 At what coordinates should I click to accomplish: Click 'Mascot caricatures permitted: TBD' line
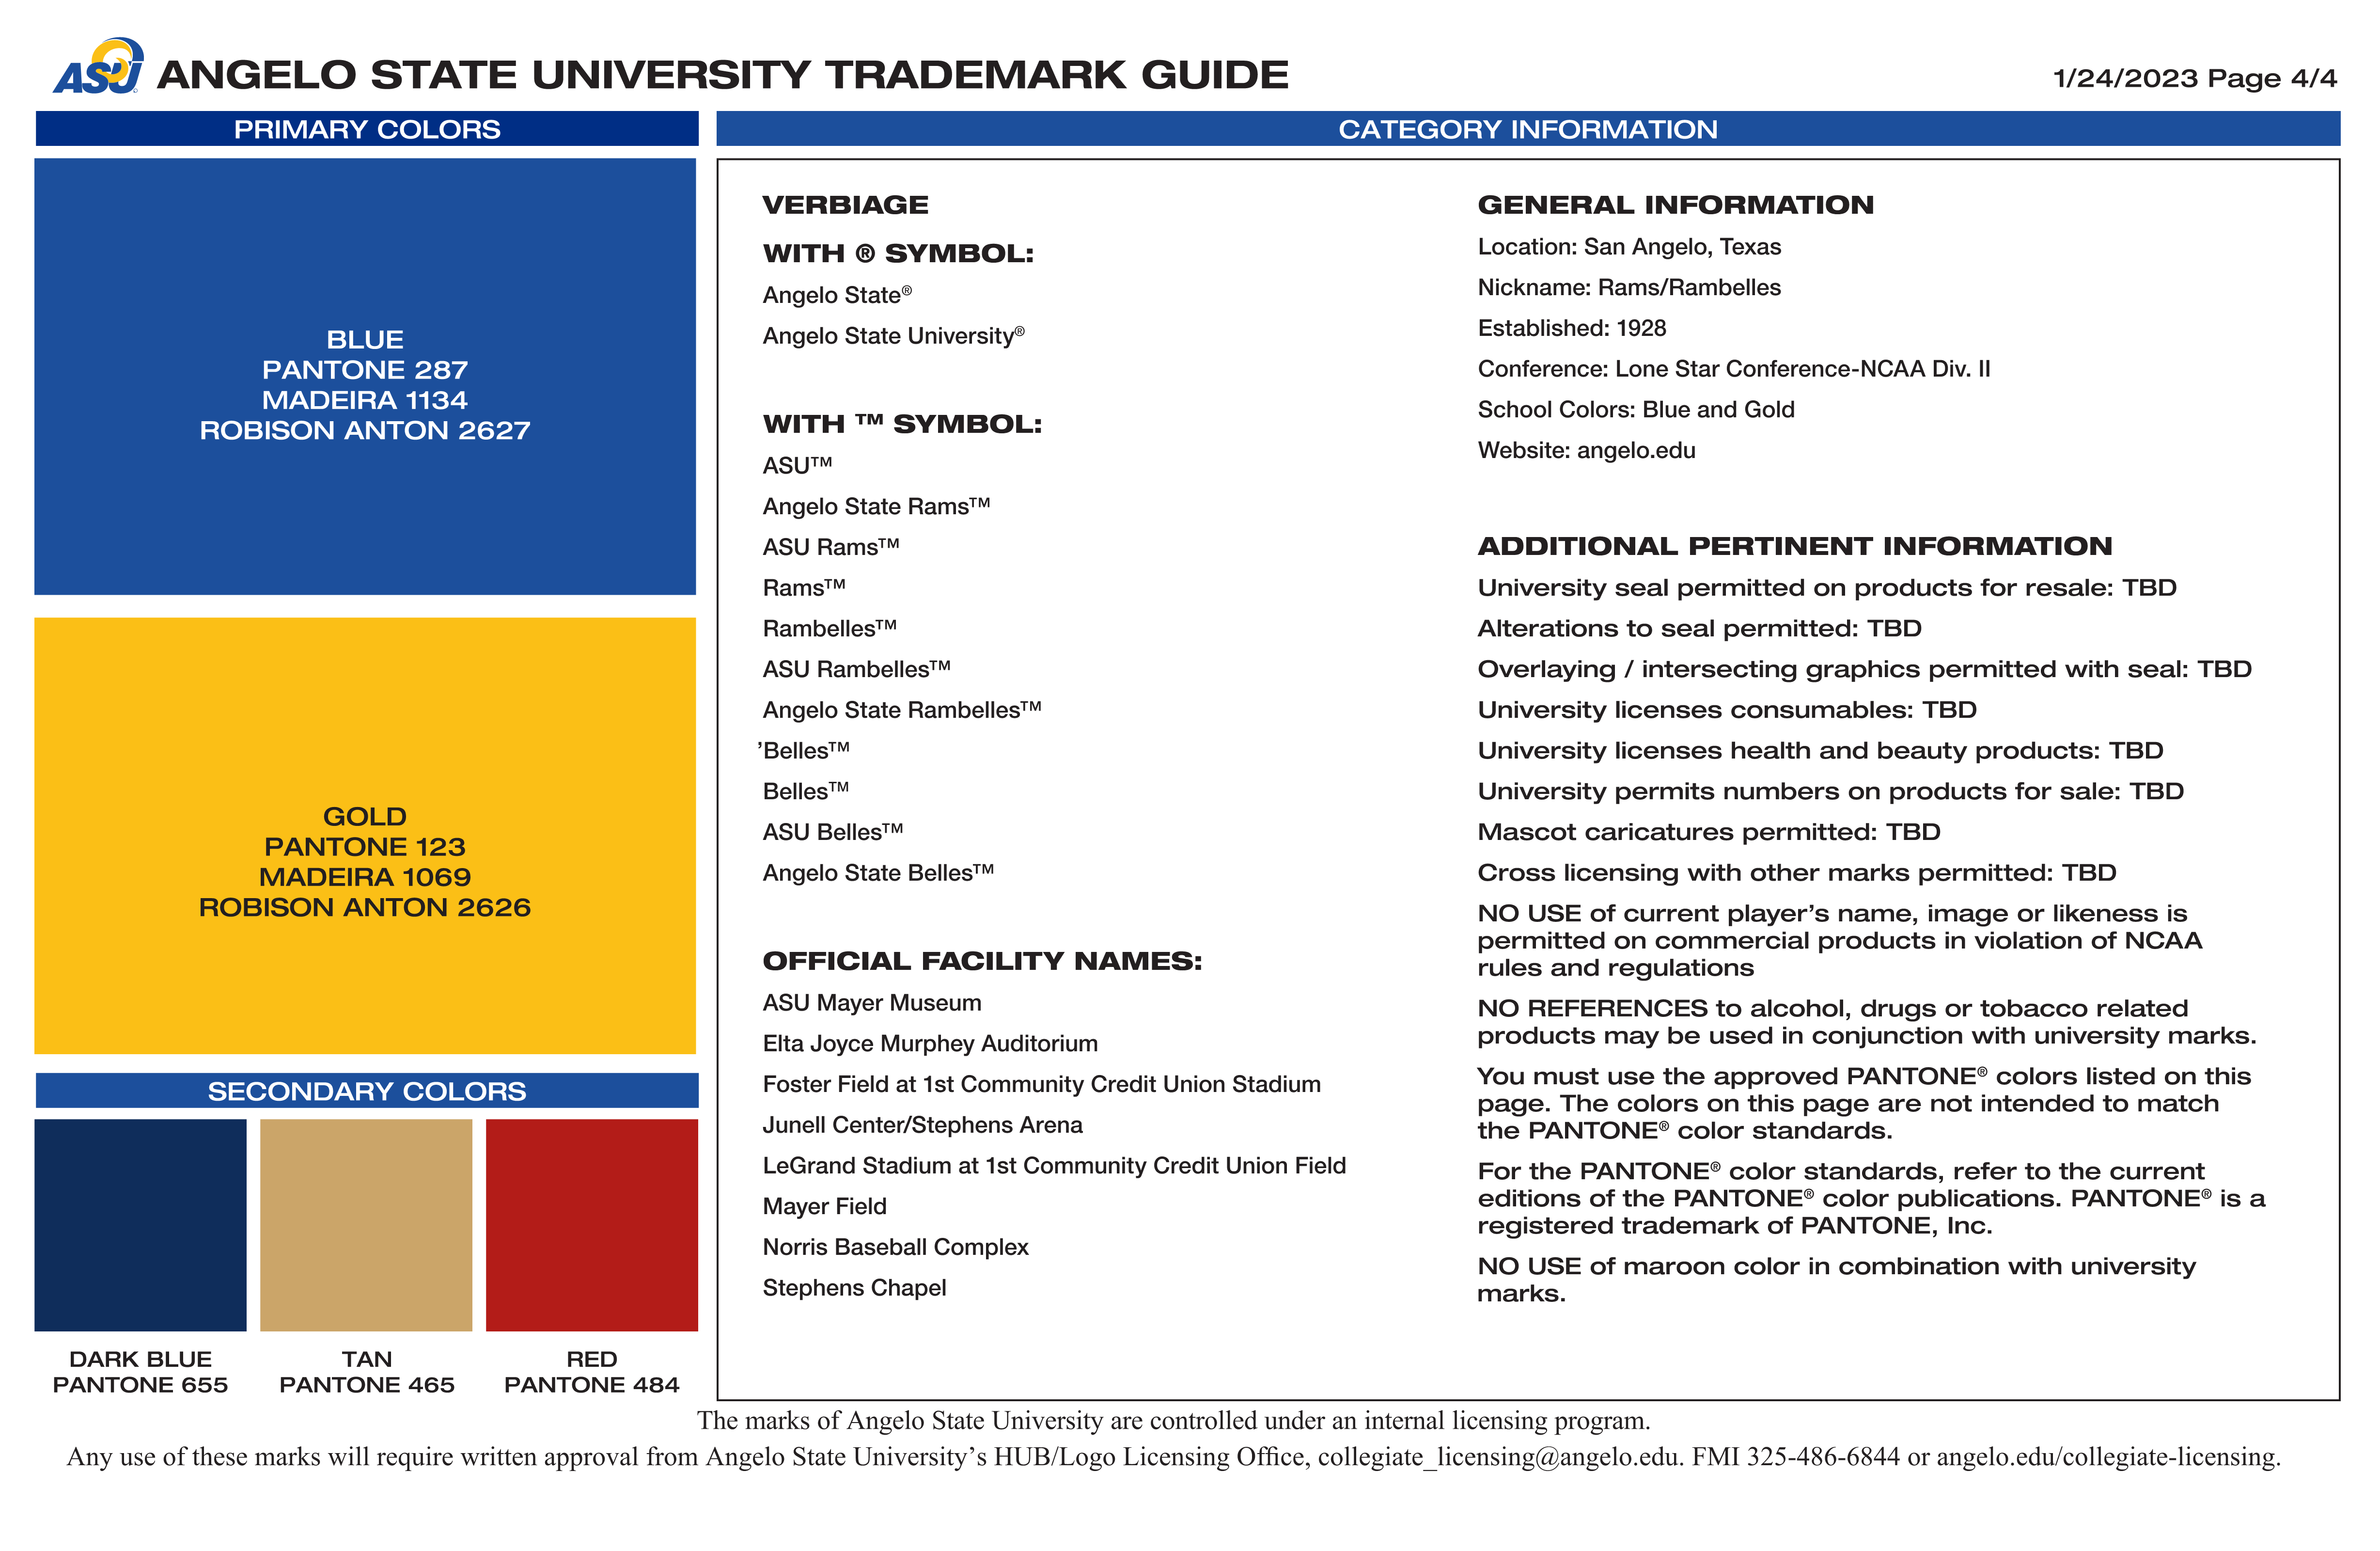pyautogui.click(x=1709, y=832)
